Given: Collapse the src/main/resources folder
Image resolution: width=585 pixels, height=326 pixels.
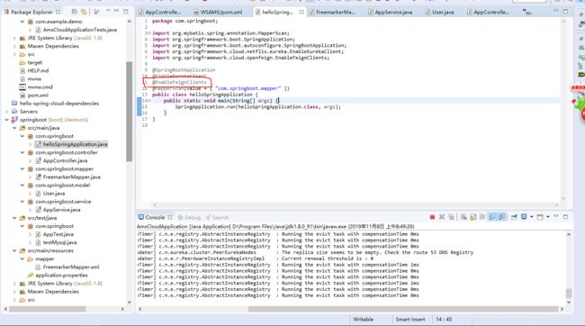Looking at the screenshot, I should [x=14, y=251].
